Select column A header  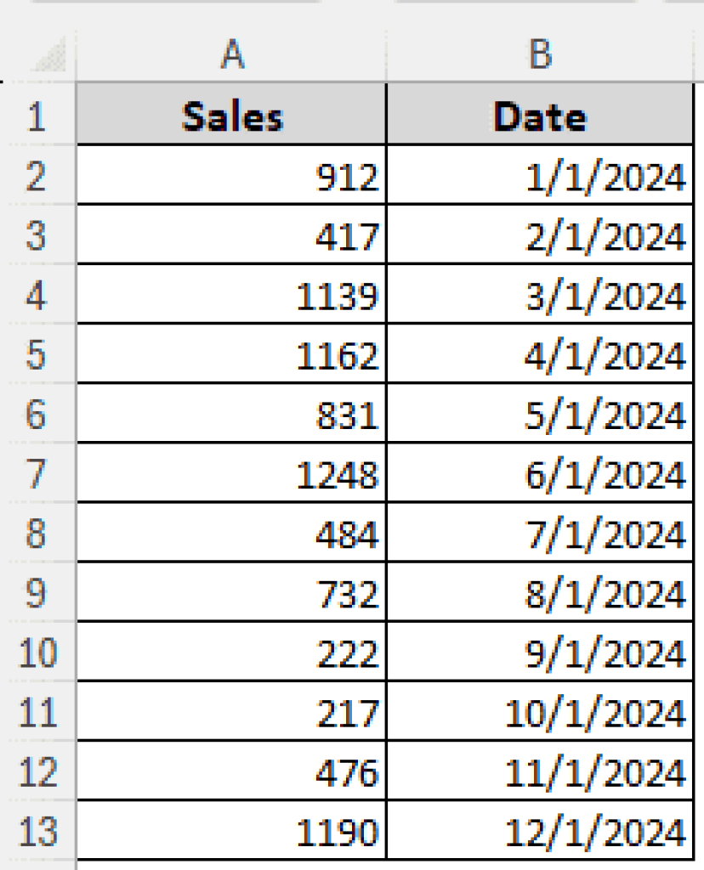tap(232, 57)
